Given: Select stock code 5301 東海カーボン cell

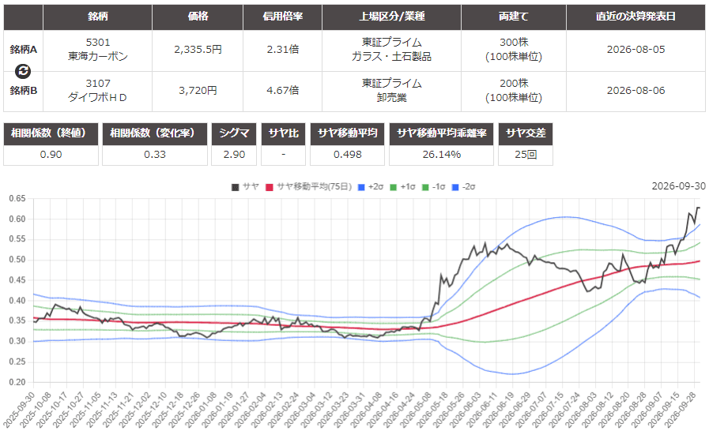Looking at the screenshot, I should 98,50.
